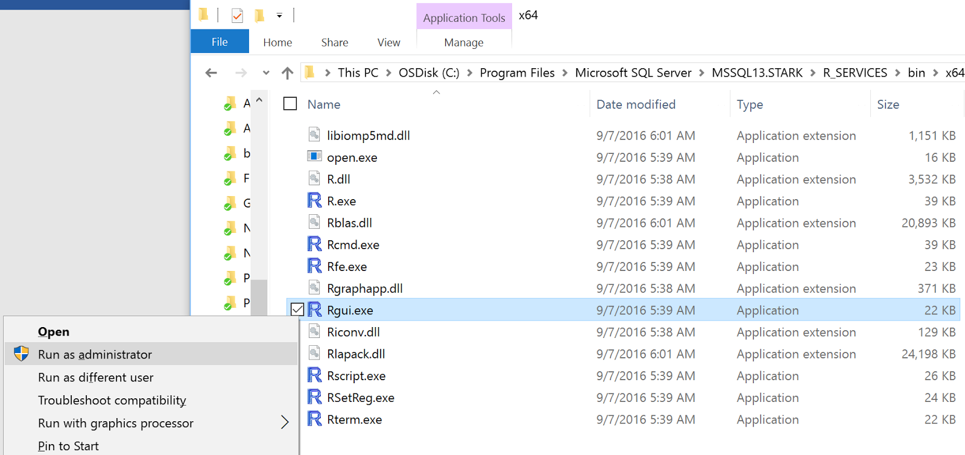Click the Rfe.exe R logo icon
The width and height of the screenshot is (965, 455).
(314, 266)
